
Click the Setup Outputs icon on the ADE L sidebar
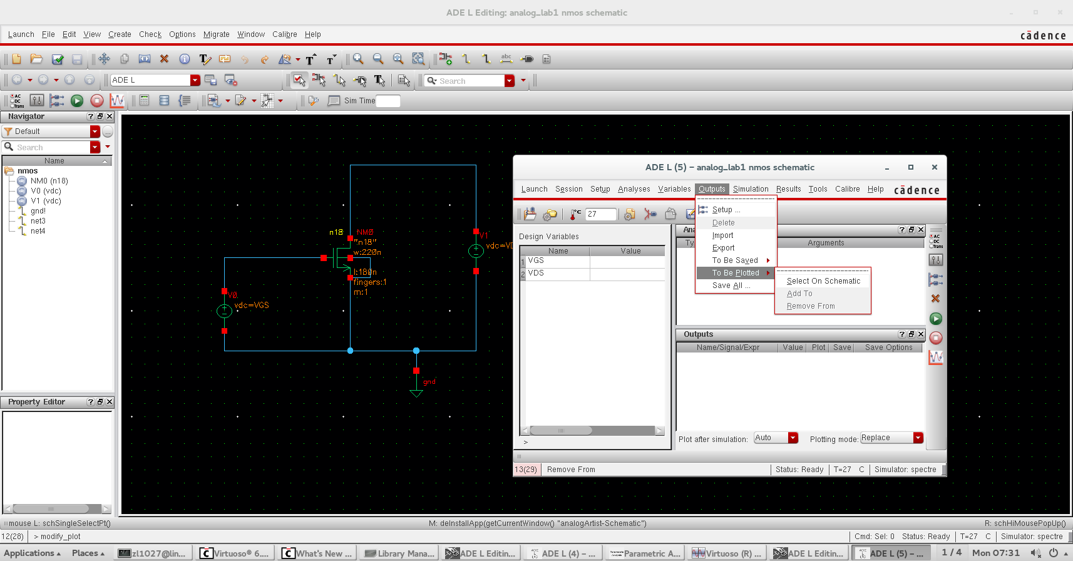pyautogui.click(x=936, y=279)
